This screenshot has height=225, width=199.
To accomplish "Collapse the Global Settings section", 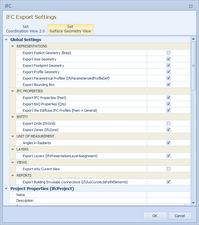I will coord(6,40).
